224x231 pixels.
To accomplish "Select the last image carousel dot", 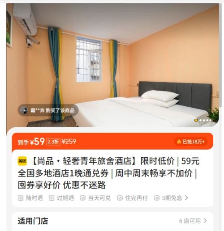I will (211, 120).
